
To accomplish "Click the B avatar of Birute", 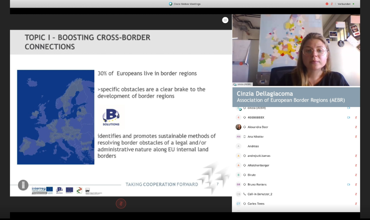I will click(238, 175).
